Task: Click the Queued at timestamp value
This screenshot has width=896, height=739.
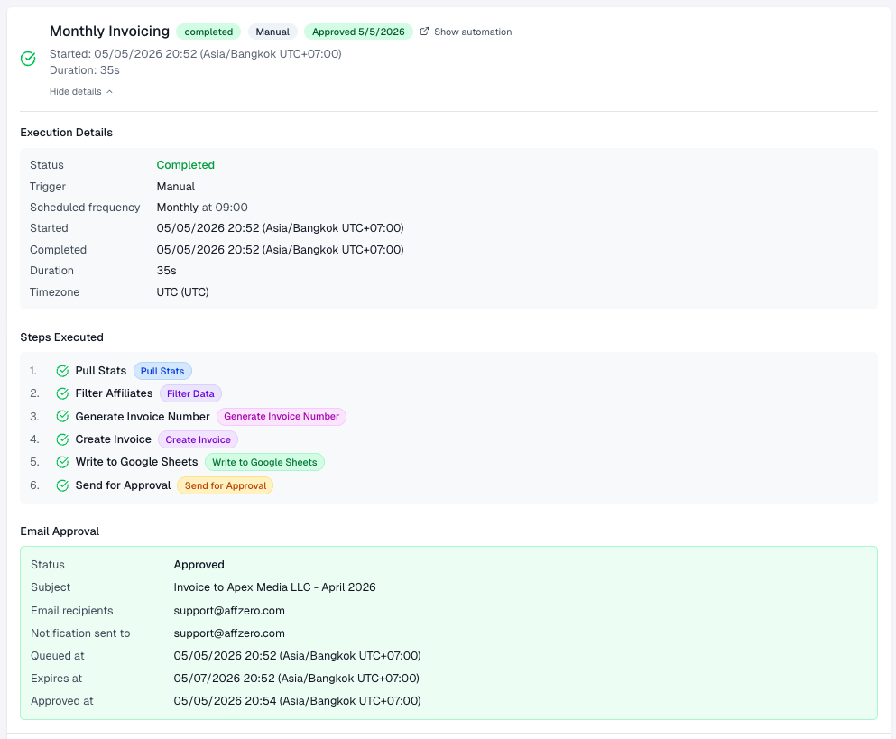Action: click(x=297, y=656)
